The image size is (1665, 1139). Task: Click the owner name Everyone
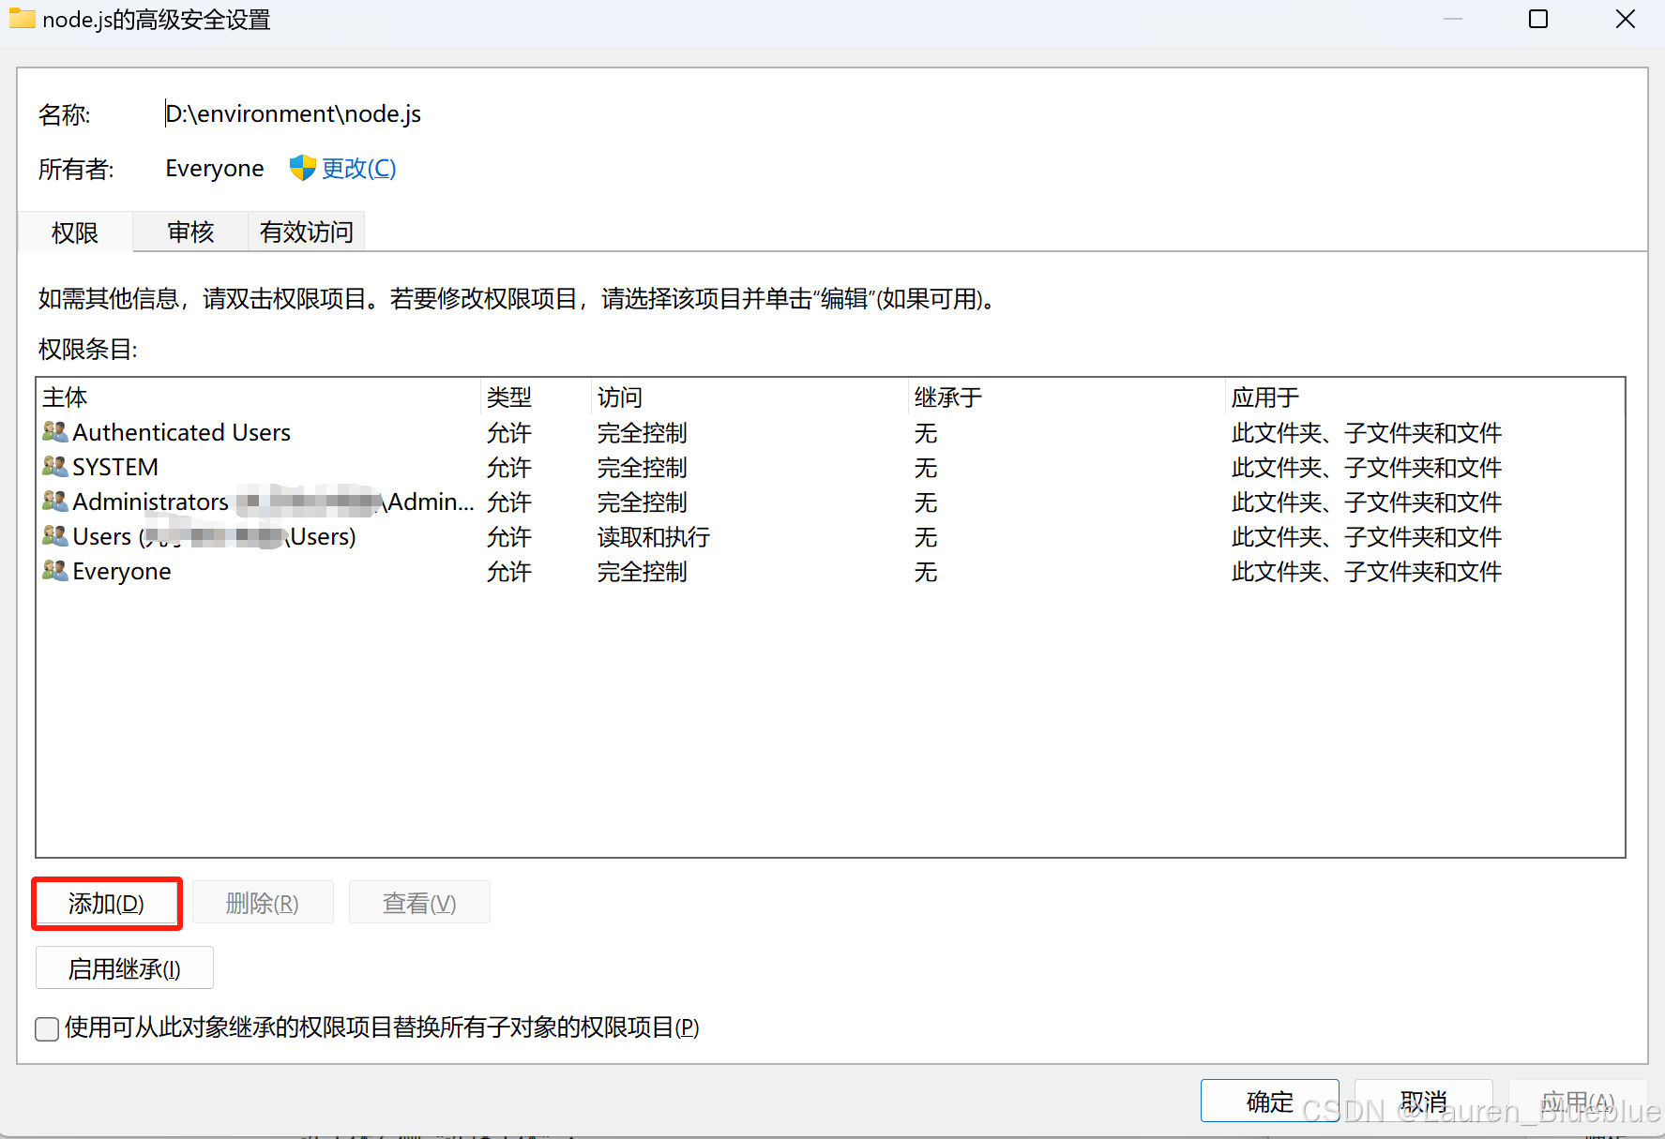pyautogui.click(x=215, y=169)
